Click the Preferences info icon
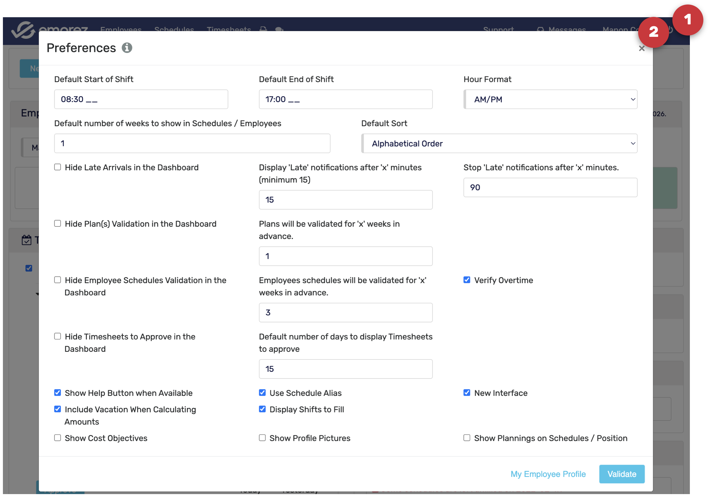Image resolution: width=710 pixels, height=497 pixels. click(127, 48)
